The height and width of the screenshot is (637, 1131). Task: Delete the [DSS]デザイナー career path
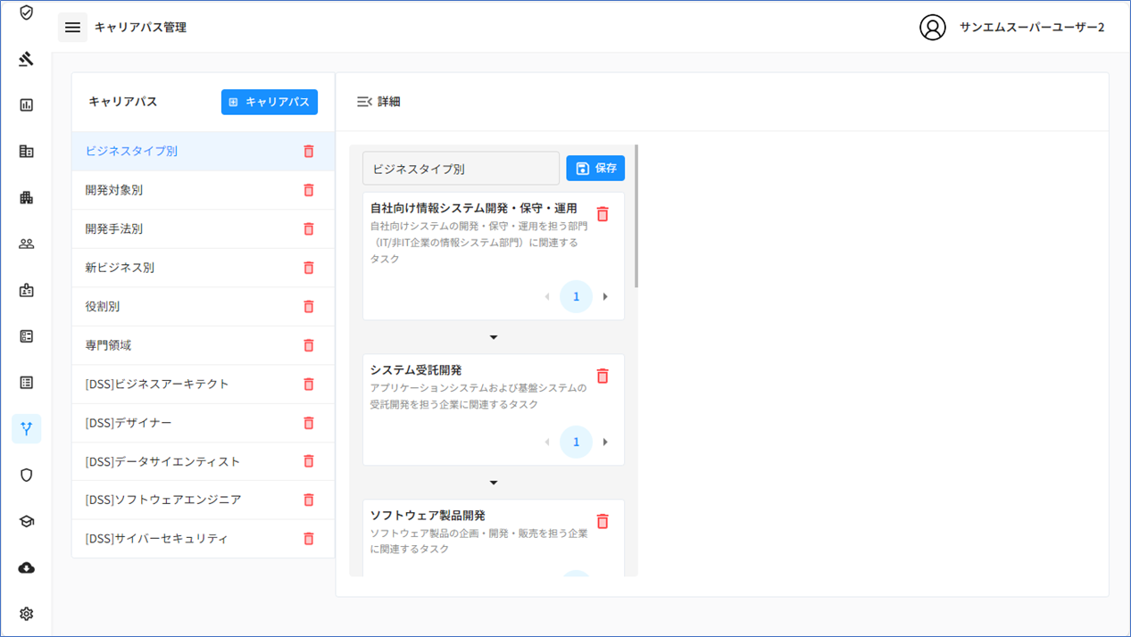(308, 423)
